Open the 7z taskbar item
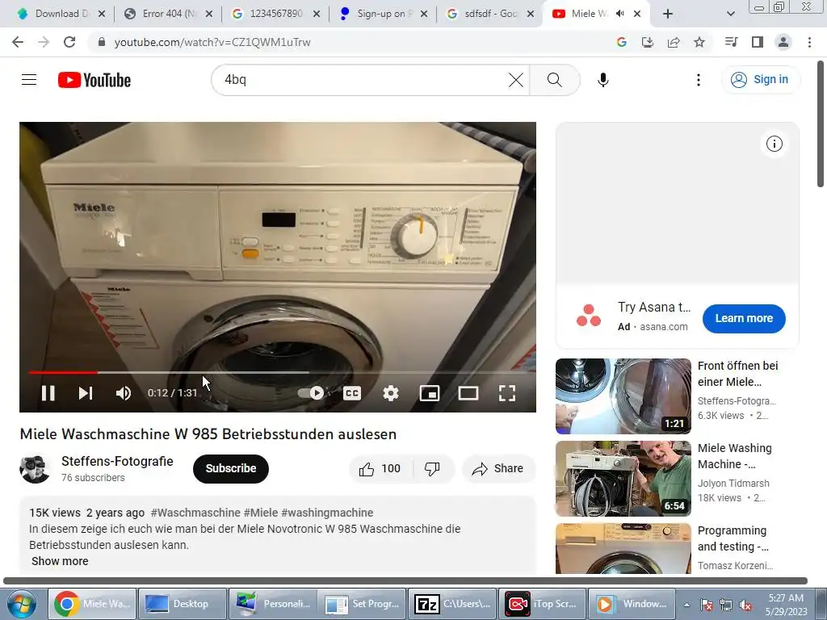This screenshot has height=620, width=827. (452, 604)
